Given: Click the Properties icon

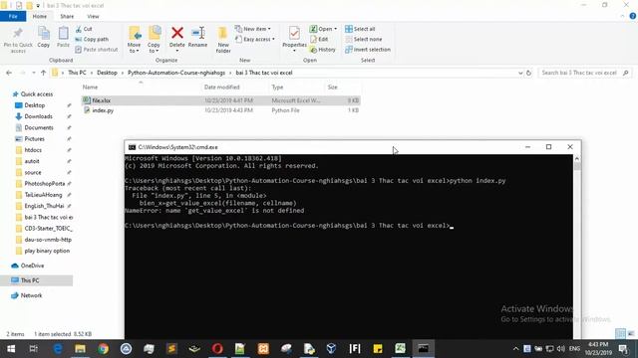Looking at the screenshot, I should click(x=294, y=33).
